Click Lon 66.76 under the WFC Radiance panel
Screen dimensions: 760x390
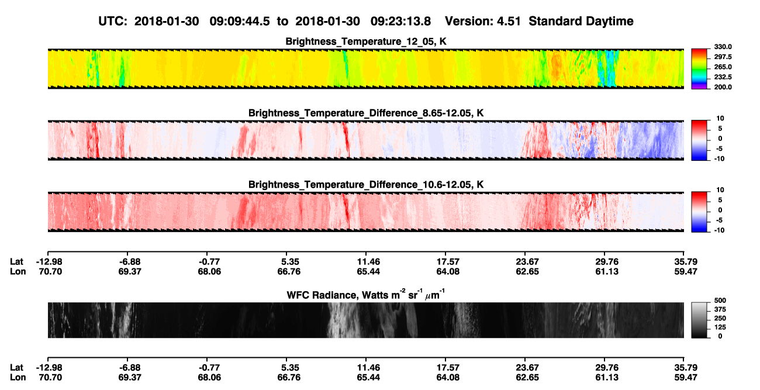pyautogui.click(x=289, y=378)
